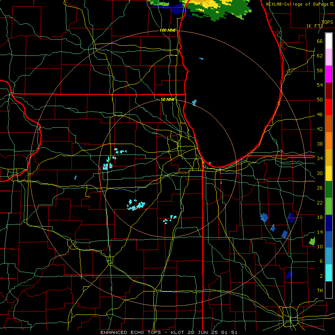
Task: Click the medium blue legend band
Action: (329, 239)
